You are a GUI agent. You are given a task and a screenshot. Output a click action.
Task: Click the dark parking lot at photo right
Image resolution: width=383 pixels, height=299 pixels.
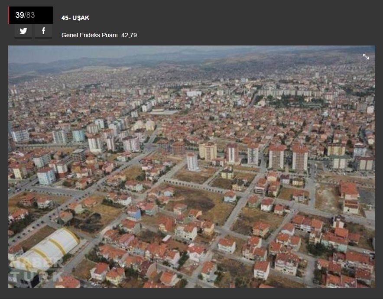[x=367, y=197]
